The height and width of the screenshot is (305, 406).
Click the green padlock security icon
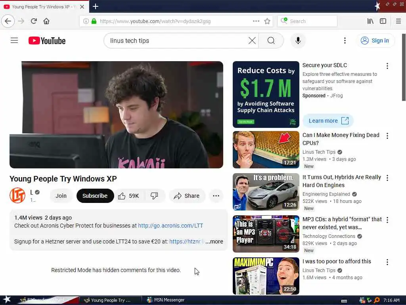click(94, 21)
